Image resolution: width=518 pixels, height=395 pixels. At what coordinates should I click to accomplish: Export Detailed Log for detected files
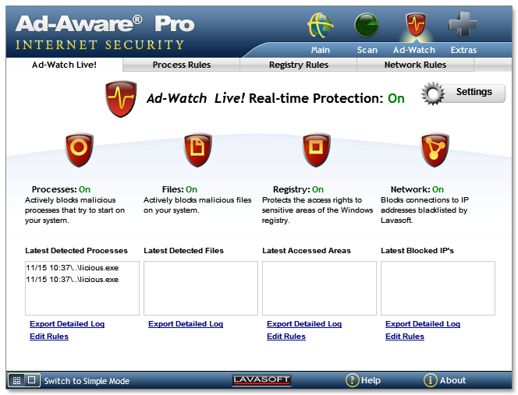tap(186, 324)
